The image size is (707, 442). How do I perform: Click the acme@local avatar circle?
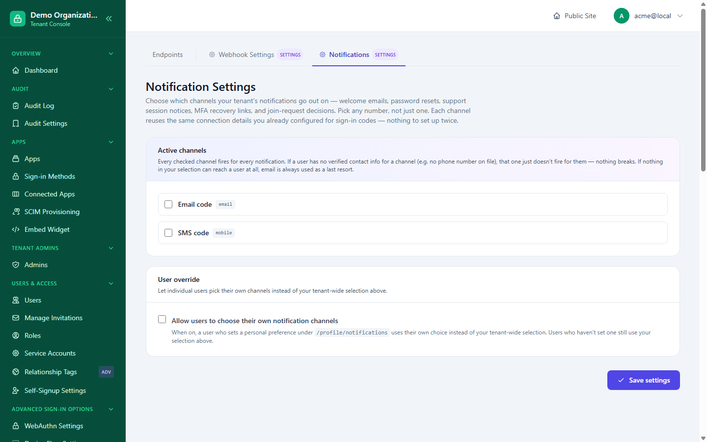(622, 16)
